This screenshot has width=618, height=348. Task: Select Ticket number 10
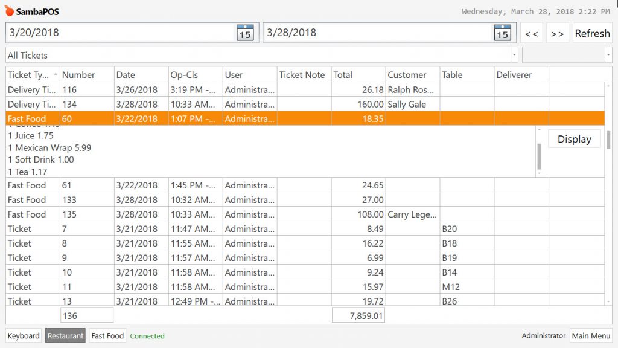(305, 272)
